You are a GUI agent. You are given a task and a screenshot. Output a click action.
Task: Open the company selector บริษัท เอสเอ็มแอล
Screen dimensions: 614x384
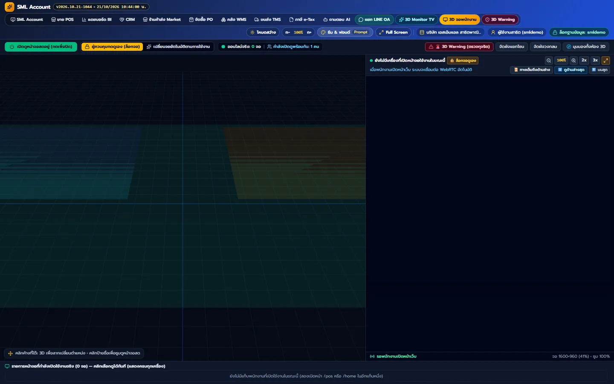[x=450, y=32]
